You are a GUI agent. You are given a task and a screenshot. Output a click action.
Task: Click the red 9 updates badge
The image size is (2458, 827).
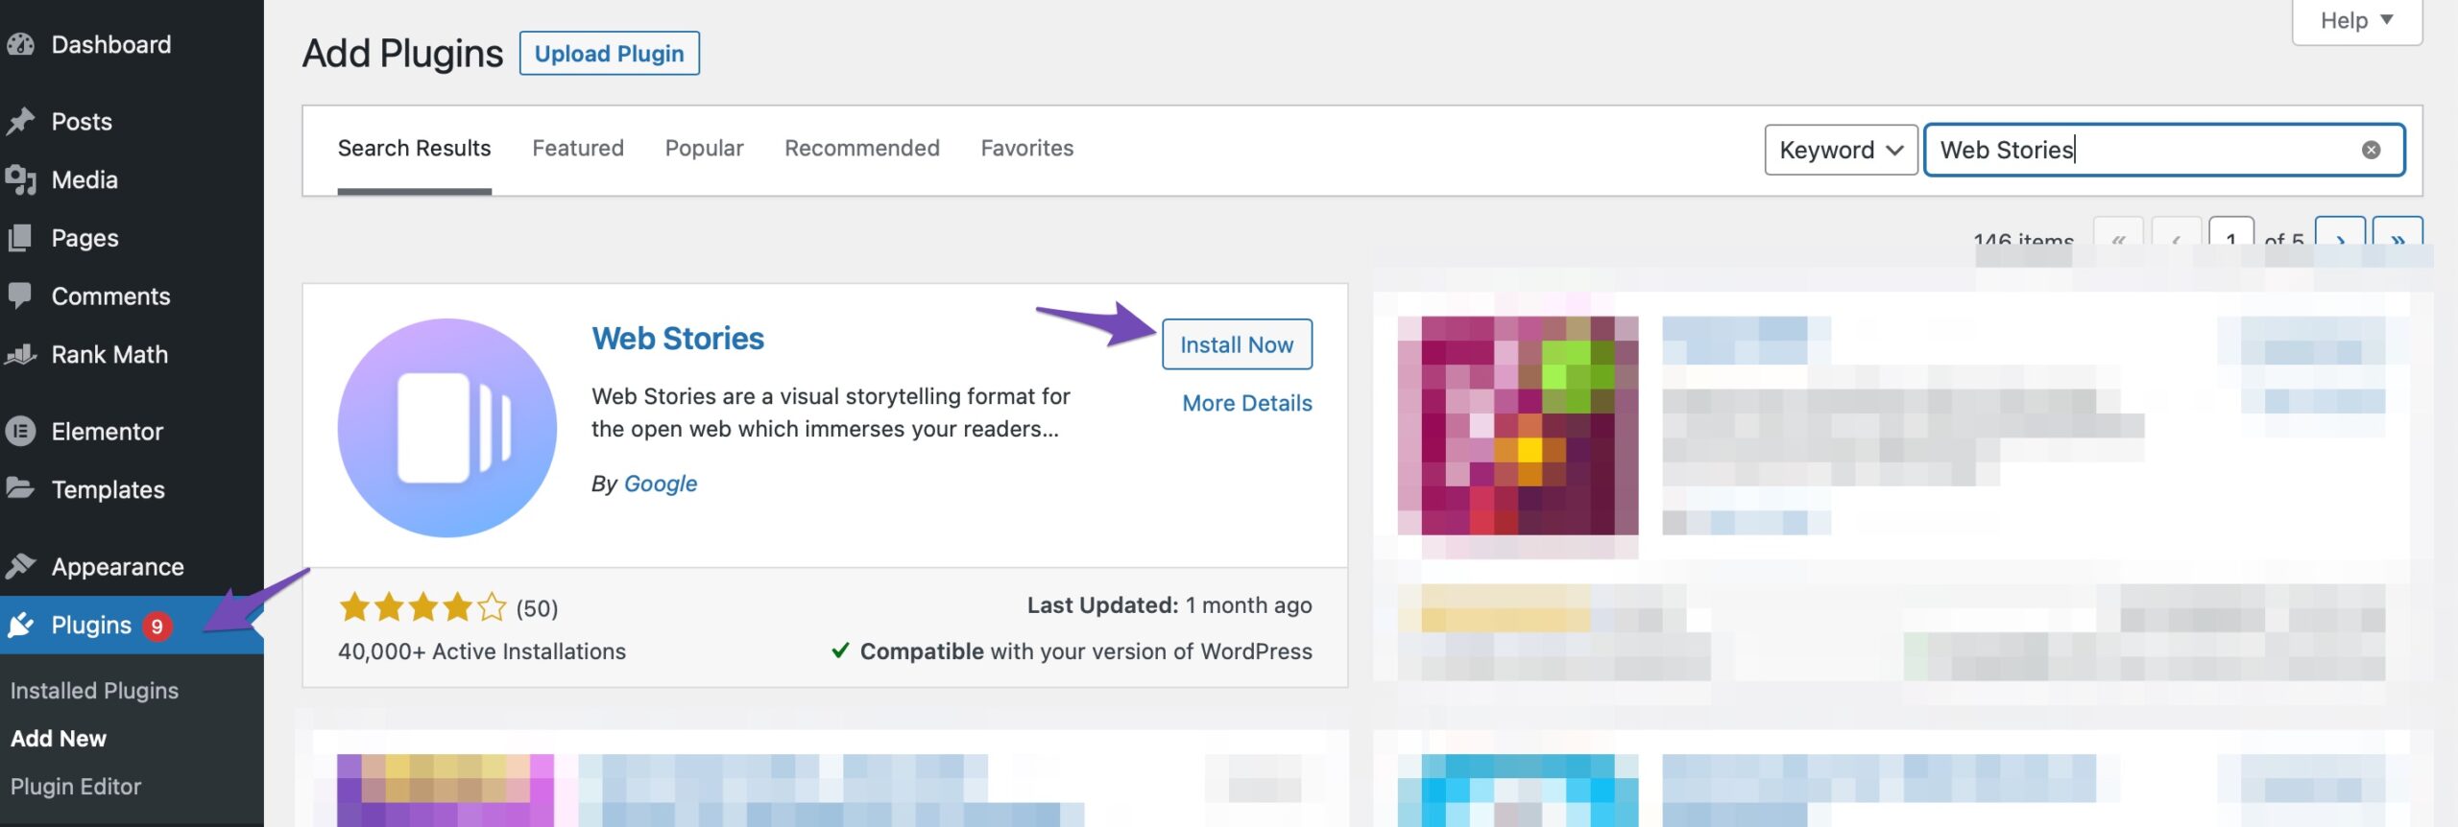[x=157, y=626]
